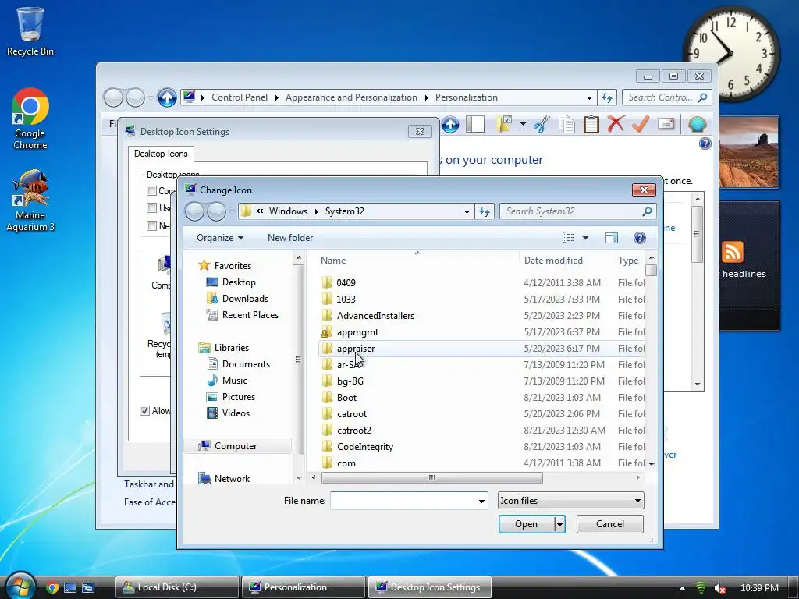This screenshot has width=799, height=599.
Task: Click the Open button
Action: (526, 524)
